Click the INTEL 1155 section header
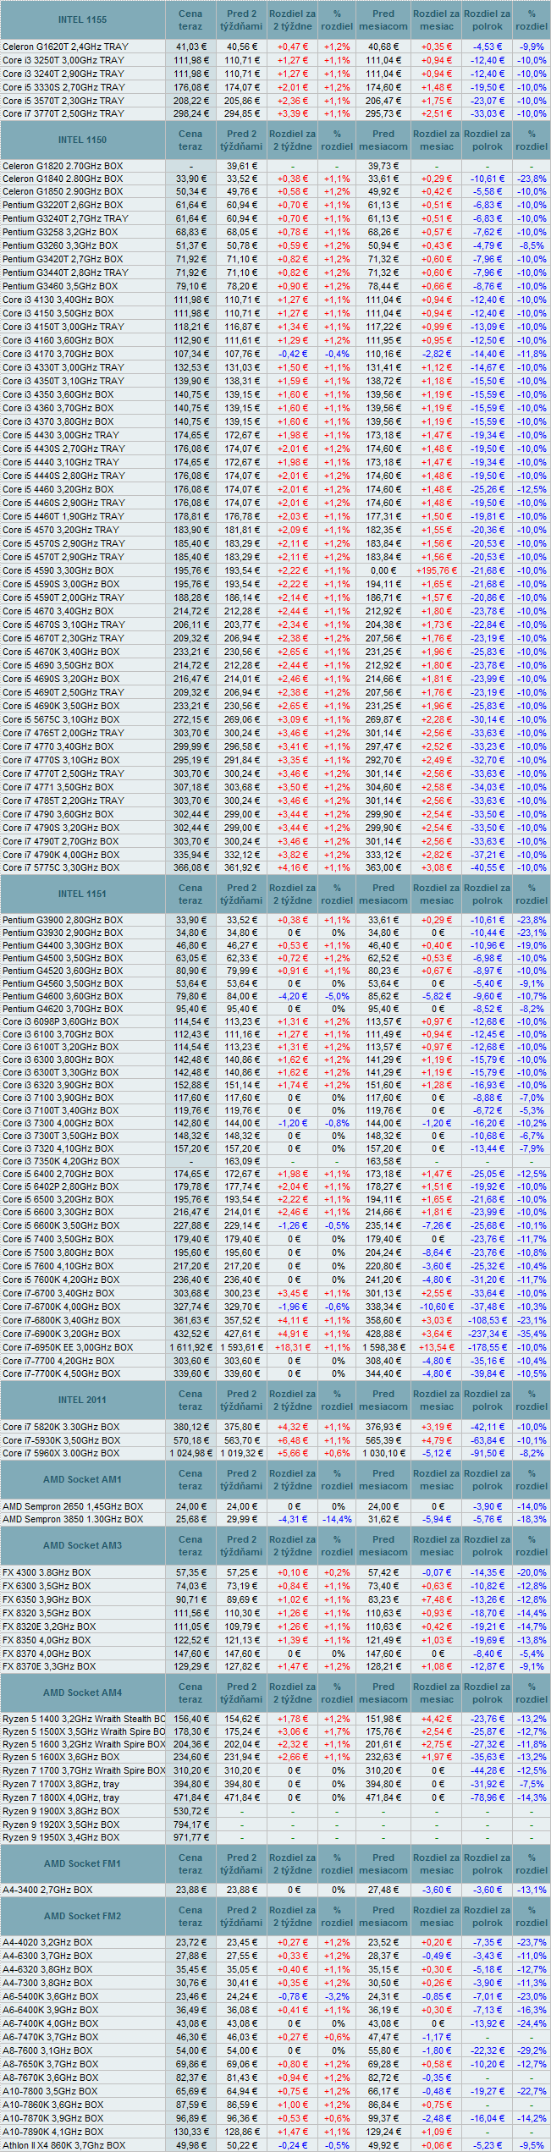Screen dimensions: 551x2152 (83, 19)
